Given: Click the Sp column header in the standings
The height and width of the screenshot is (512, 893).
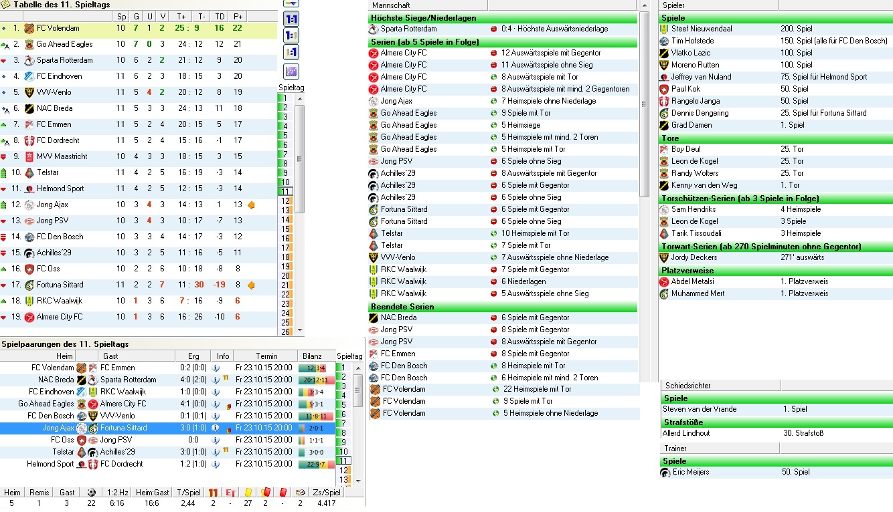Looking at the screenshot, I should (121, 16).
